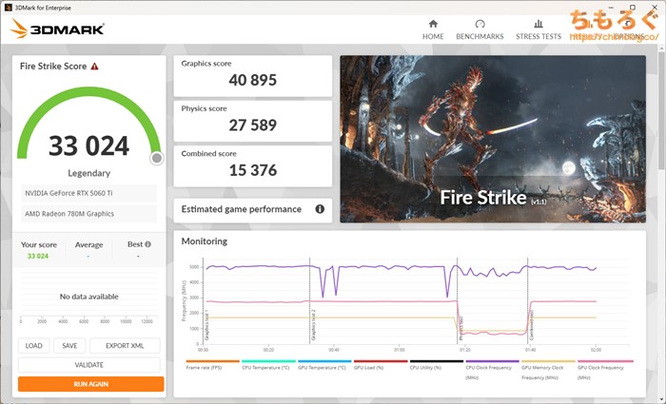Go to the HOME section

433,29
